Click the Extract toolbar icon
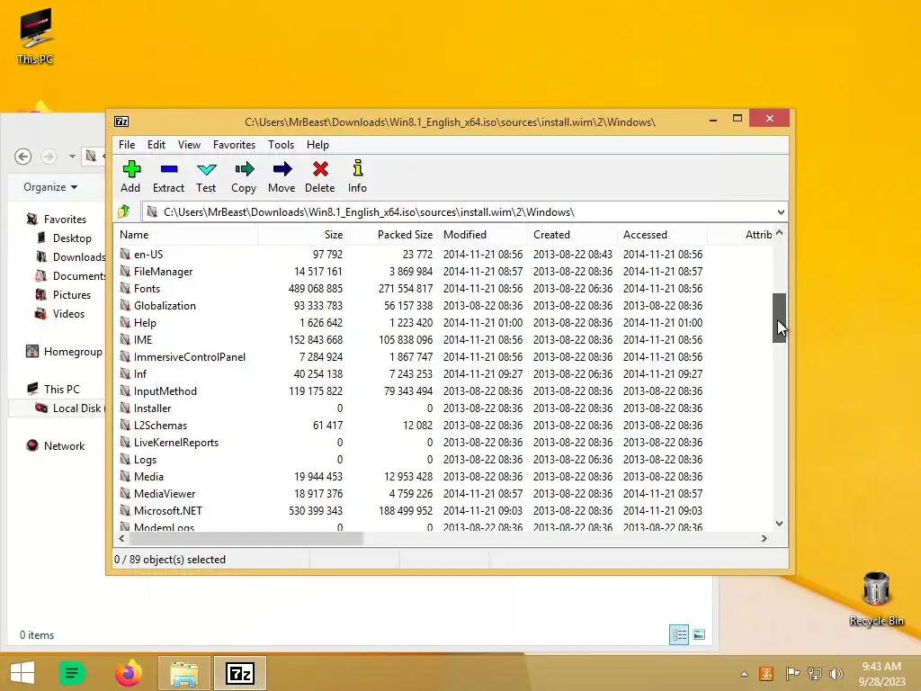The image size is (921, 691). tap(168, 169)
